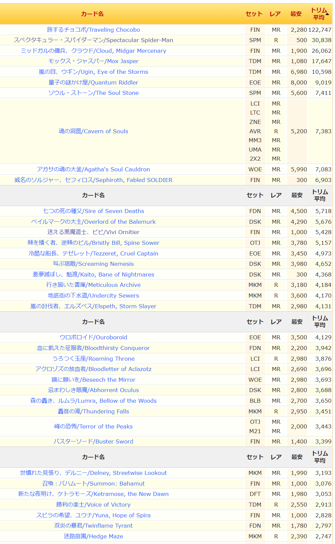Open the Vivi Ornitier card link
335x544 pixels.
click(x=93, y=232)
